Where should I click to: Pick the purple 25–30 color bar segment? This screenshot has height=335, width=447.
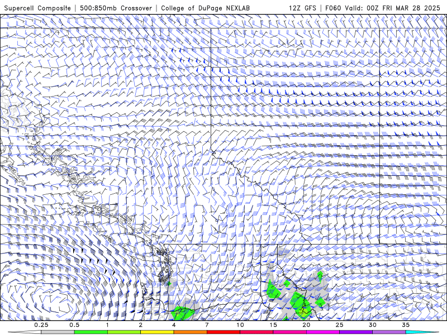pos(356,332)
